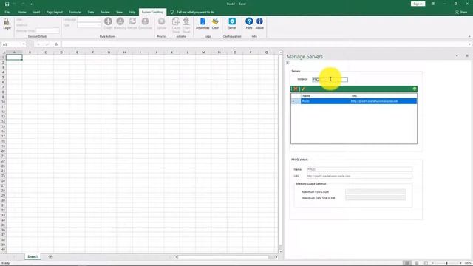Image resolution: width=473 pixels, height=266 pixels.
Task: Click the Login padlock icon
Action: tap(7, 21)
